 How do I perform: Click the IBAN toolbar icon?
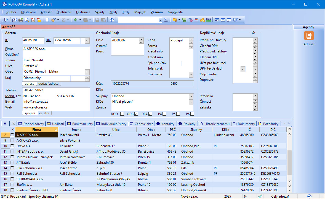[209, 20]
